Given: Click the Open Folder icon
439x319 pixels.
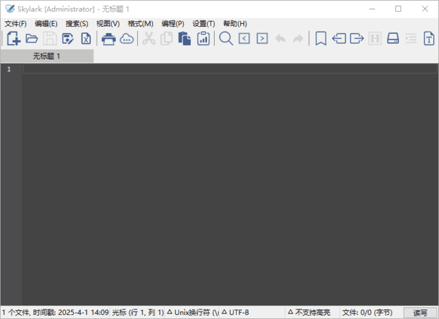Looking at the screenshot, I should pos(32,39).
